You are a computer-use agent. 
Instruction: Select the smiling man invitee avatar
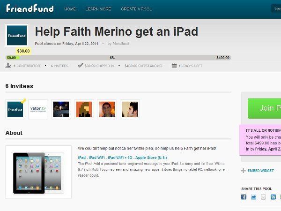point(107,109)
